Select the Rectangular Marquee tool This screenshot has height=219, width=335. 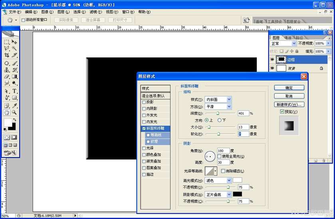pos(6,41)
